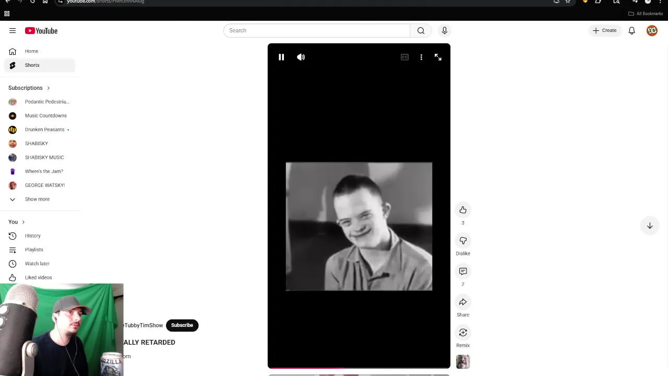Viewport: 668px width, 376px height.
Task: Open the TubbyTimShow channel name
Action: click(x=144, y=325)
